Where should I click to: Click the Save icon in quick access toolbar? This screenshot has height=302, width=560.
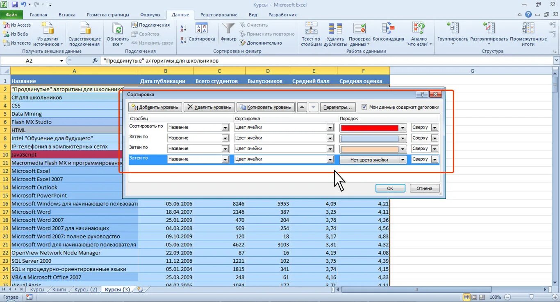point(15,5)
